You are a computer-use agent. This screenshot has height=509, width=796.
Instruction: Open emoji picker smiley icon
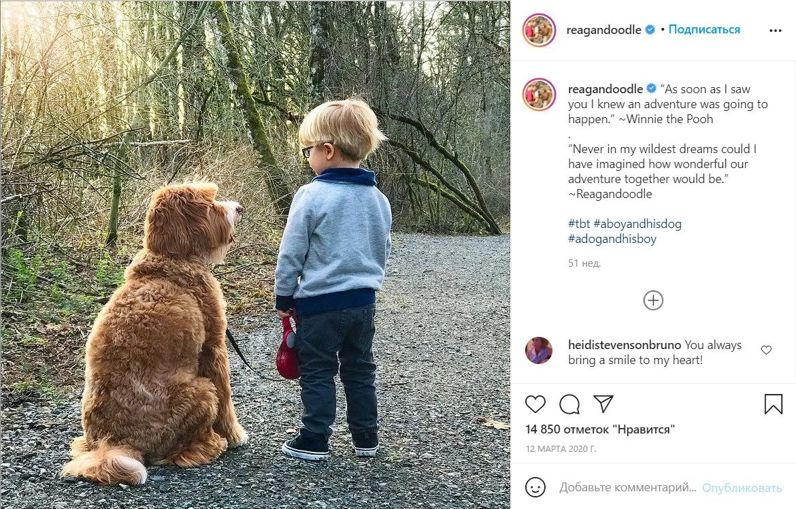pyautogui.click(x=536, y=487)
